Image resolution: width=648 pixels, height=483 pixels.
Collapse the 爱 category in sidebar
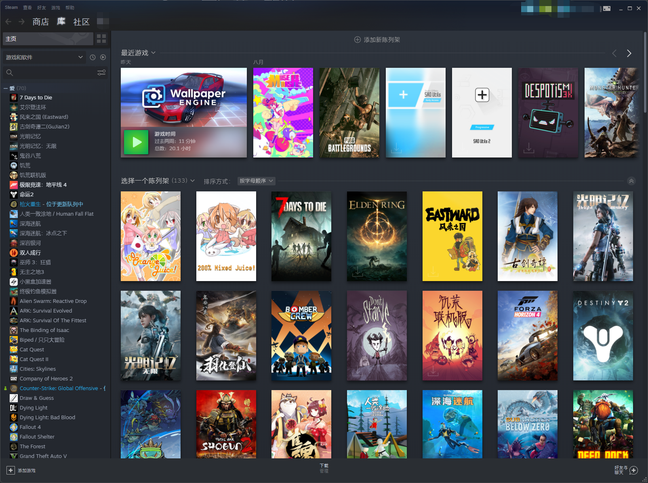pyautogui.click(x=6, y=88)
